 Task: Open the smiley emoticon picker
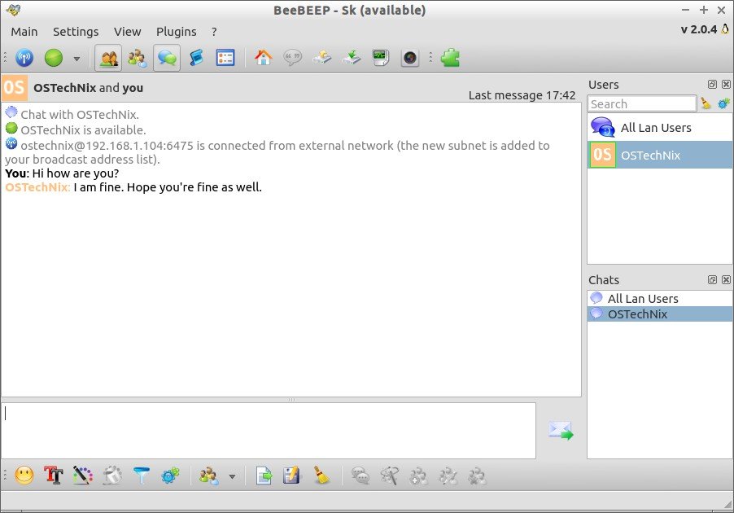(x=24, y=476)
